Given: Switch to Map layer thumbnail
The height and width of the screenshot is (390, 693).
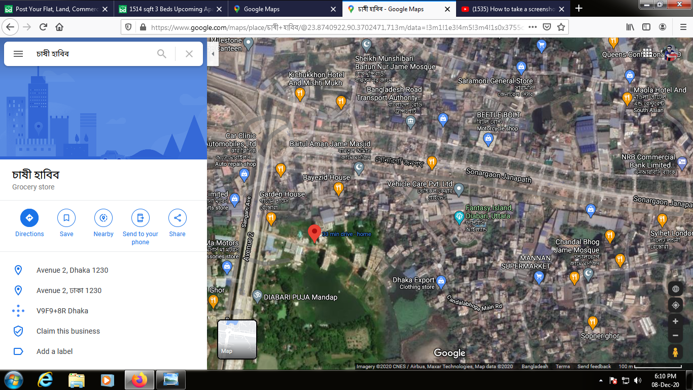Looking at the screenshot, I should click(x=237, y=339).
